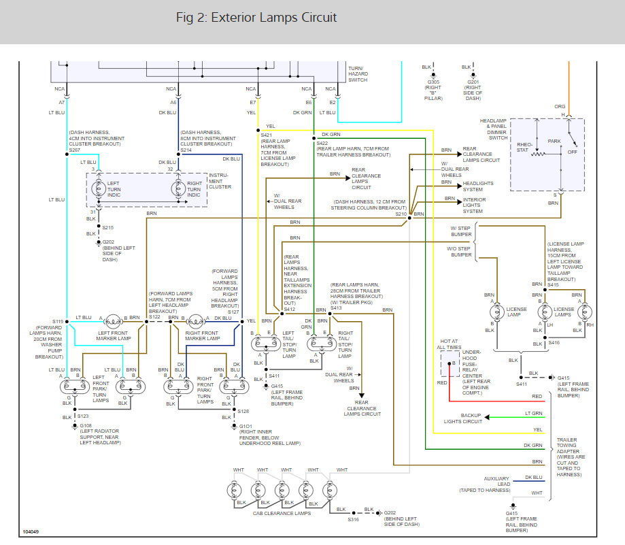Click the G201 right side of dash label
The height and width of the screenshot is (545, 625).
[473, 90]
